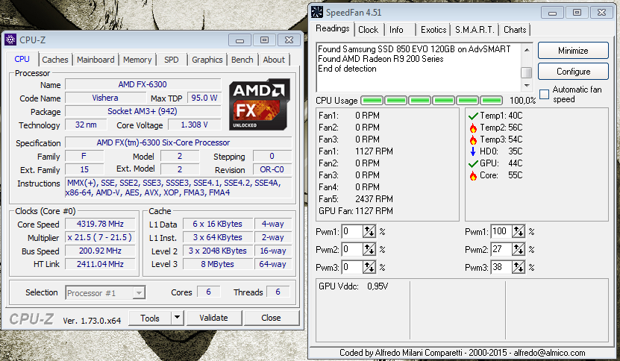Click the Tools button in CPU-Z
Viewport: 620px width, 361px height.
[x=150, y=318]
